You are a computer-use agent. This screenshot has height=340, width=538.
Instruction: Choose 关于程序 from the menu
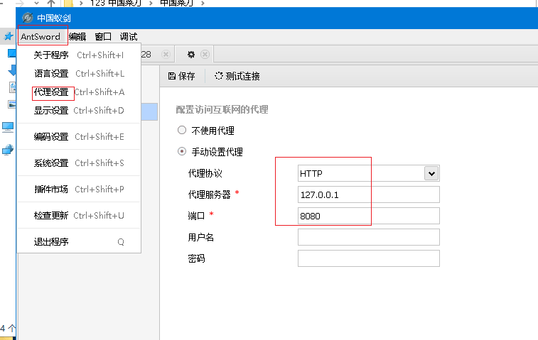(79, 55)
